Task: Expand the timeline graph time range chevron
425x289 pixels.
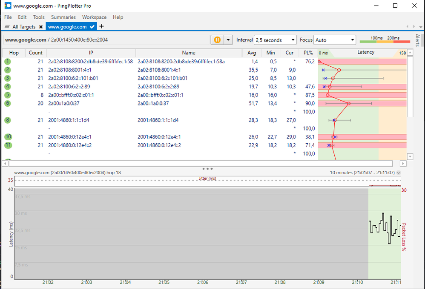Action: (x=399, y=173)
